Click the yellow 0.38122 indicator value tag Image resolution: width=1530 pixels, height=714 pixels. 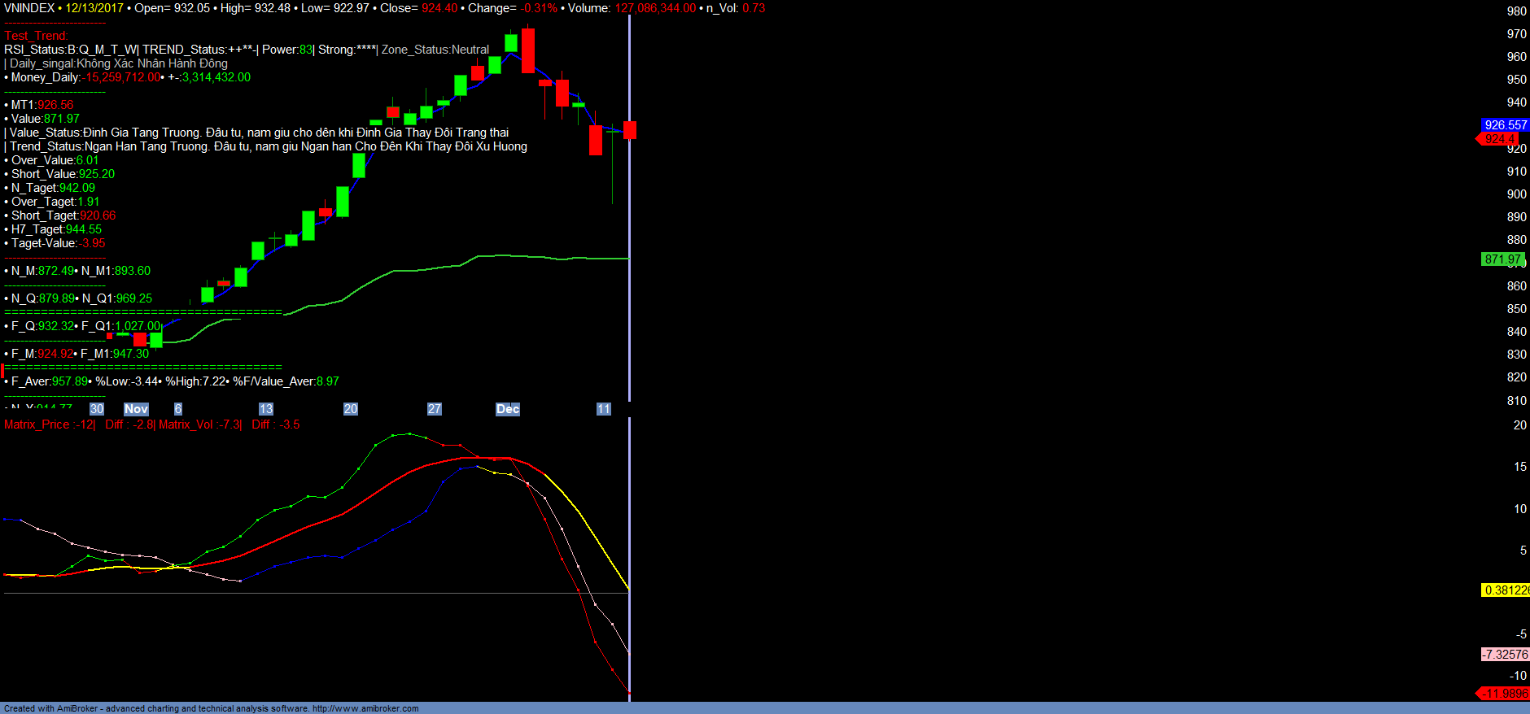click(1505, 590)
